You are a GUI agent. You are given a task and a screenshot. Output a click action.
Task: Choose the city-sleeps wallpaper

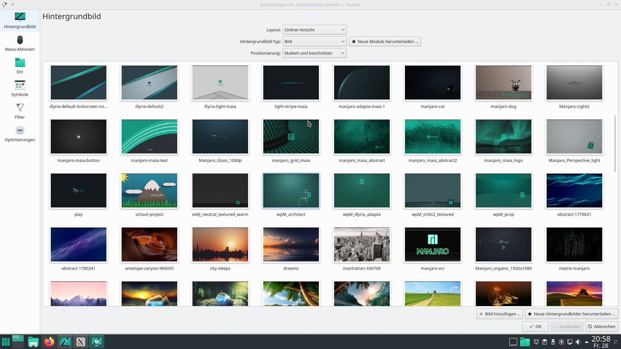(x=220, y=245)
